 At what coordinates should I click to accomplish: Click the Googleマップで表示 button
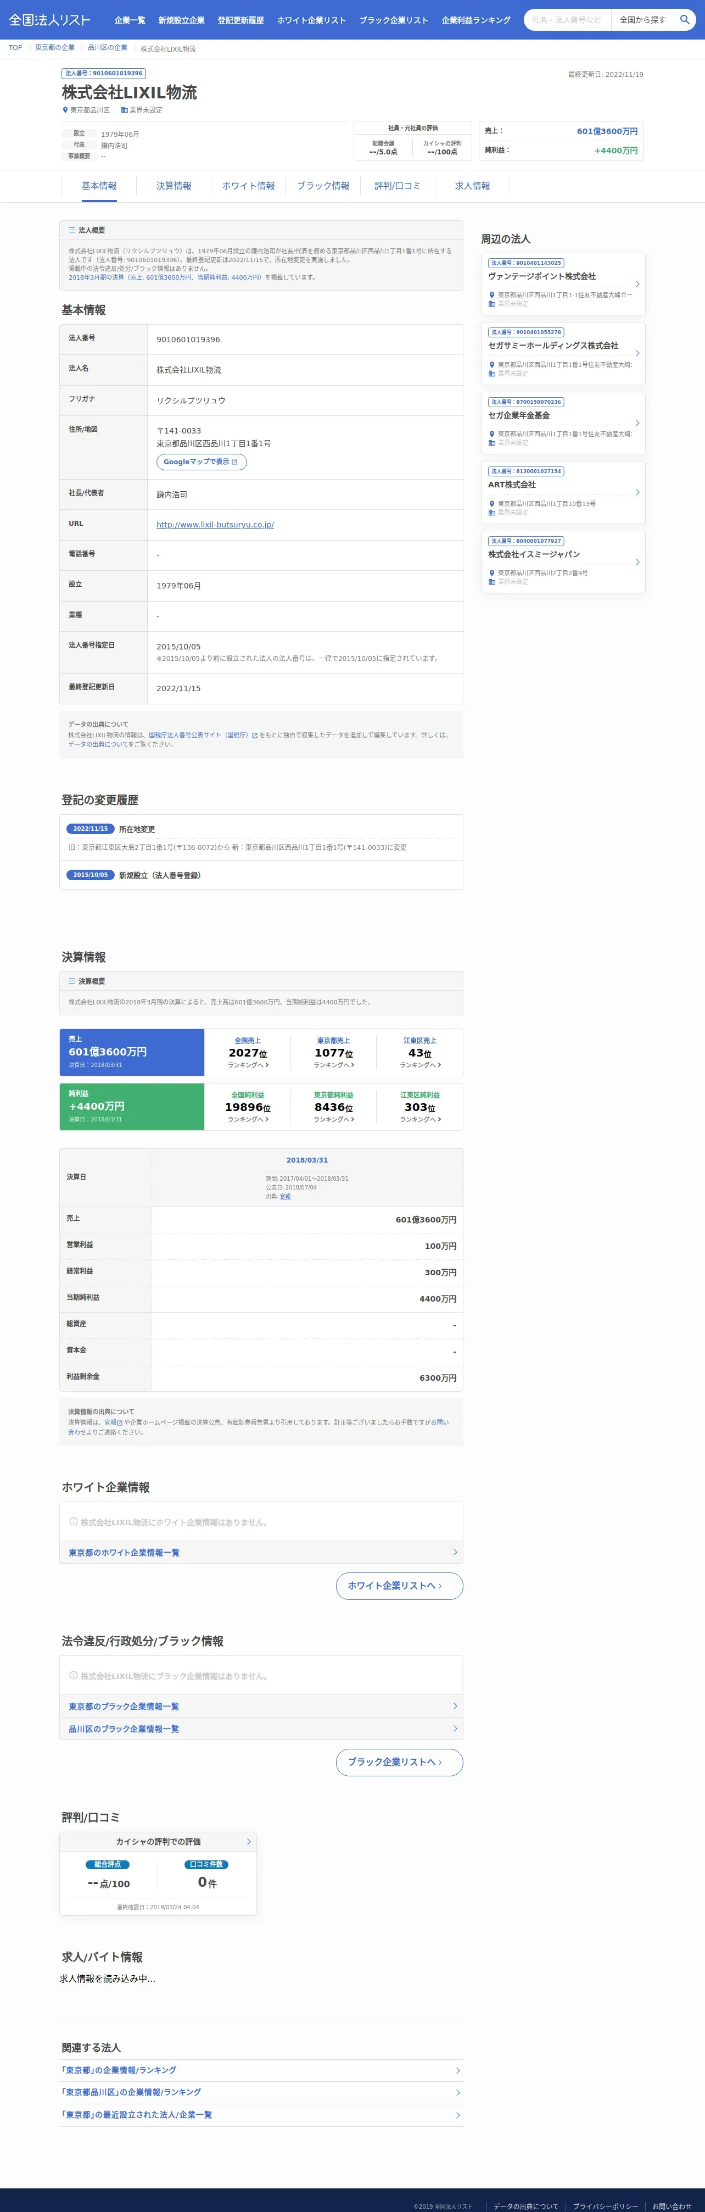click(202, 462)
